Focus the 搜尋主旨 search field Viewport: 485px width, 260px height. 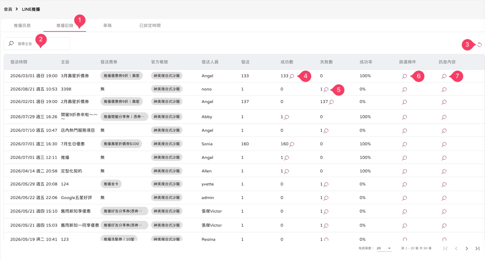click(37, 44)
